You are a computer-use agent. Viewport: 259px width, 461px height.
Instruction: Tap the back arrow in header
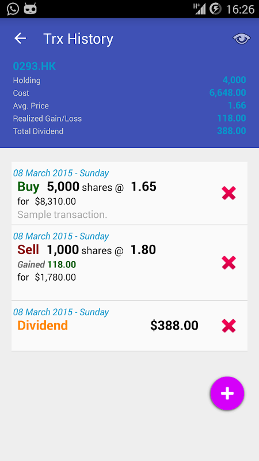20,39
